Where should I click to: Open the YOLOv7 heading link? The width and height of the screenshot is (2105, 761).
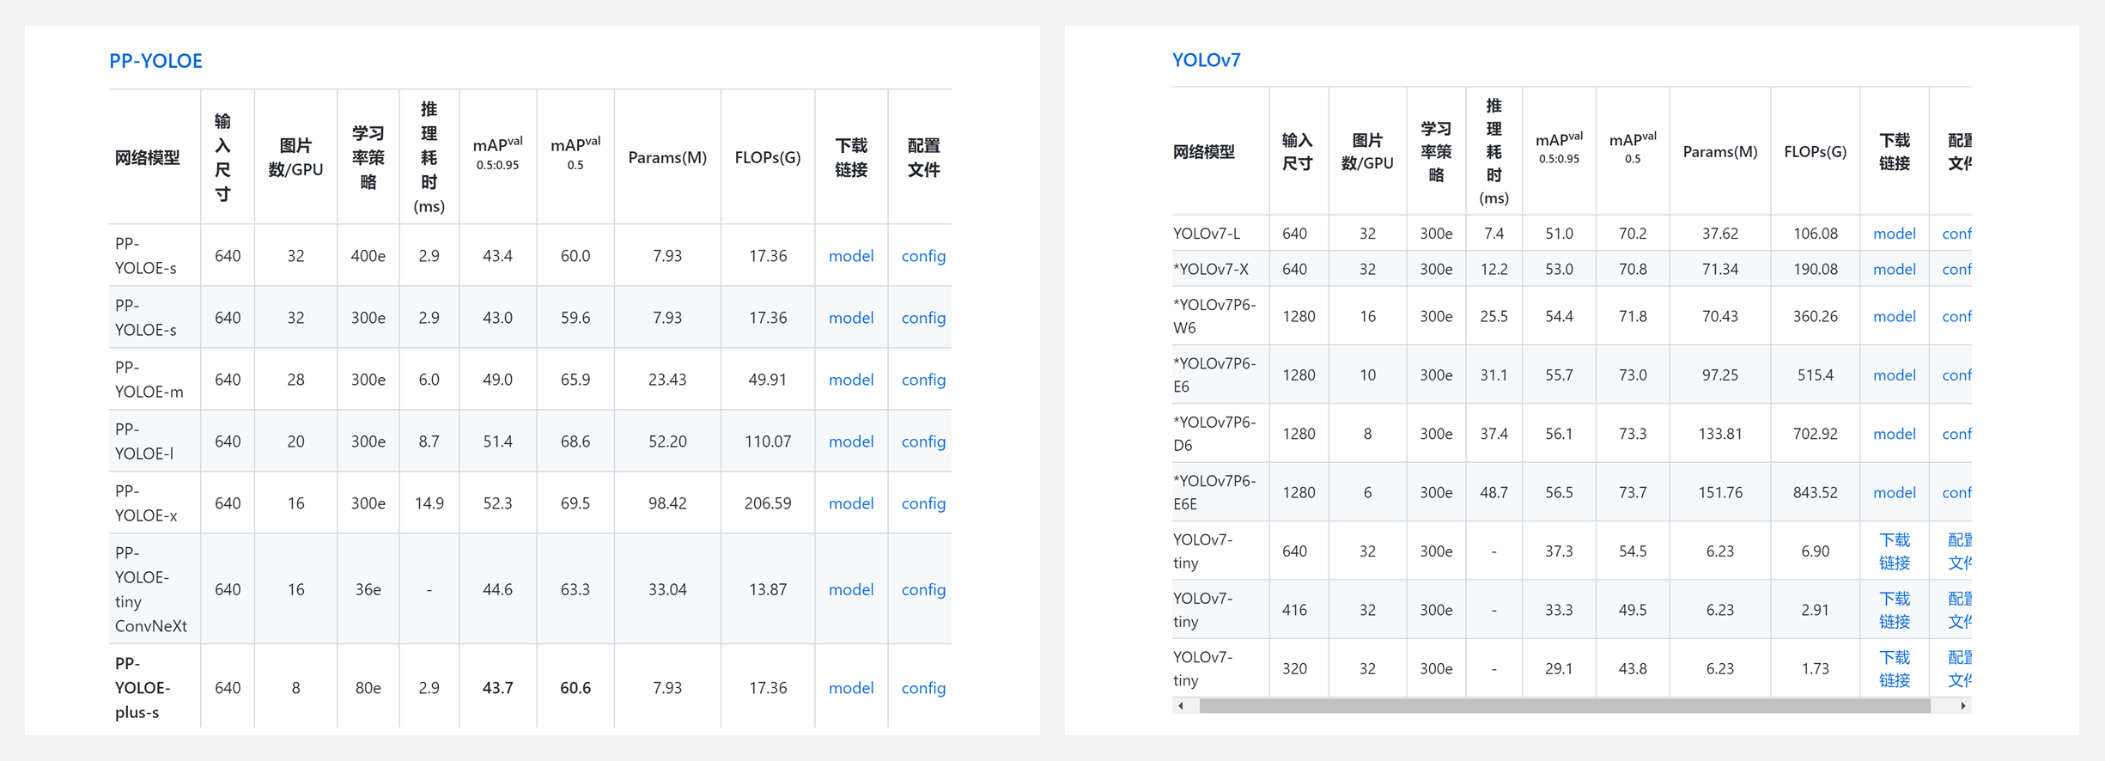pos(1206,60)
